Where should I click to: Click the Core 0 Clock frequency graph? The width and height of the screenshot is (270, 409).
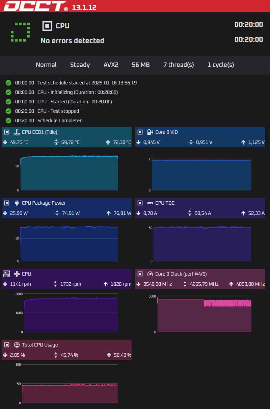point(204,315)
